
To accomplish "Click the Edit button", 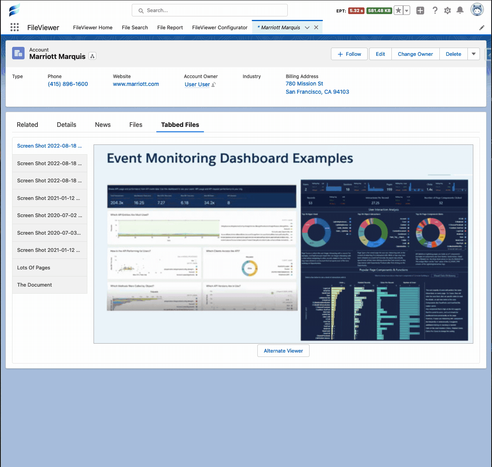I will (x=381, y=54).
